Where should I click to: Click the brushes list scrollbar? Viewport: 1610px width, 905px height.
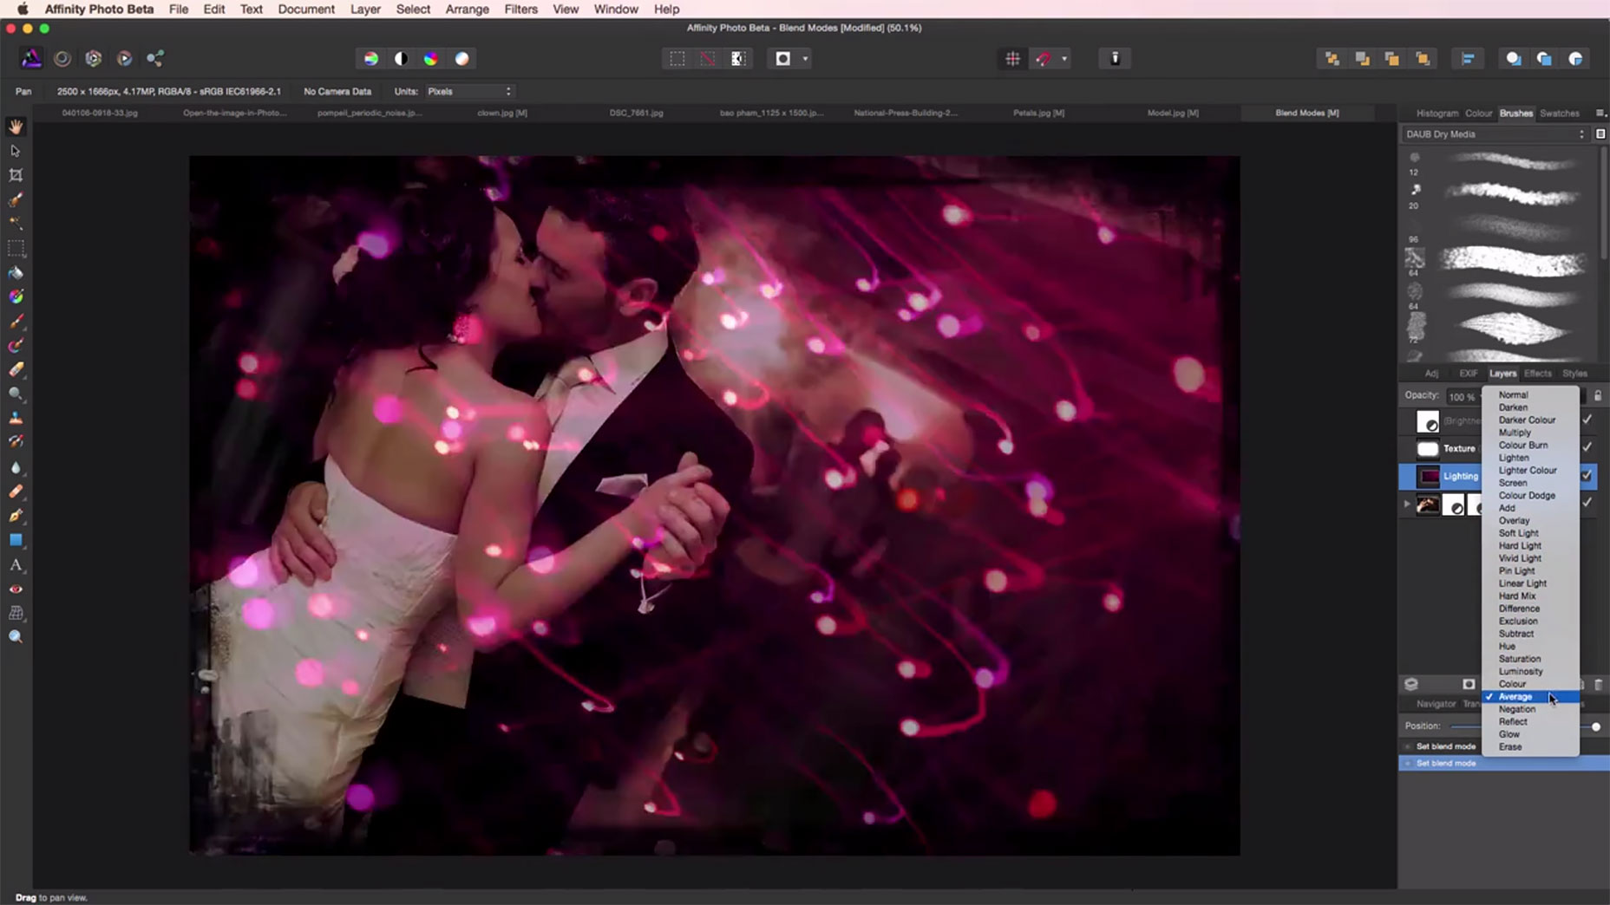[x=1604, y=204]
